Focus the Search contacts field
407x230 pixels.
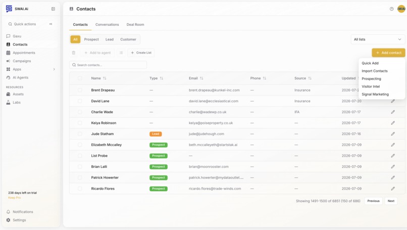(x=108, y=65)
